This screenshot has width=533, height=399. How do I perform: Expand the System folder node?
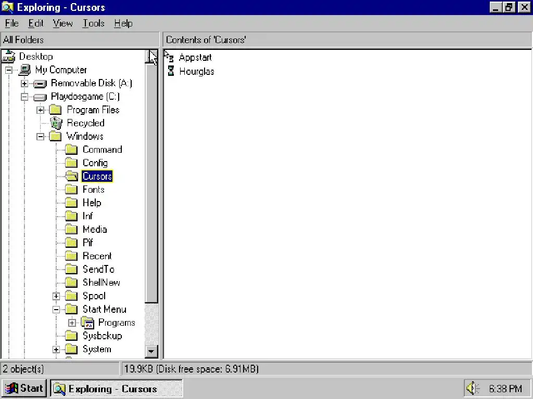coord(56,349)
